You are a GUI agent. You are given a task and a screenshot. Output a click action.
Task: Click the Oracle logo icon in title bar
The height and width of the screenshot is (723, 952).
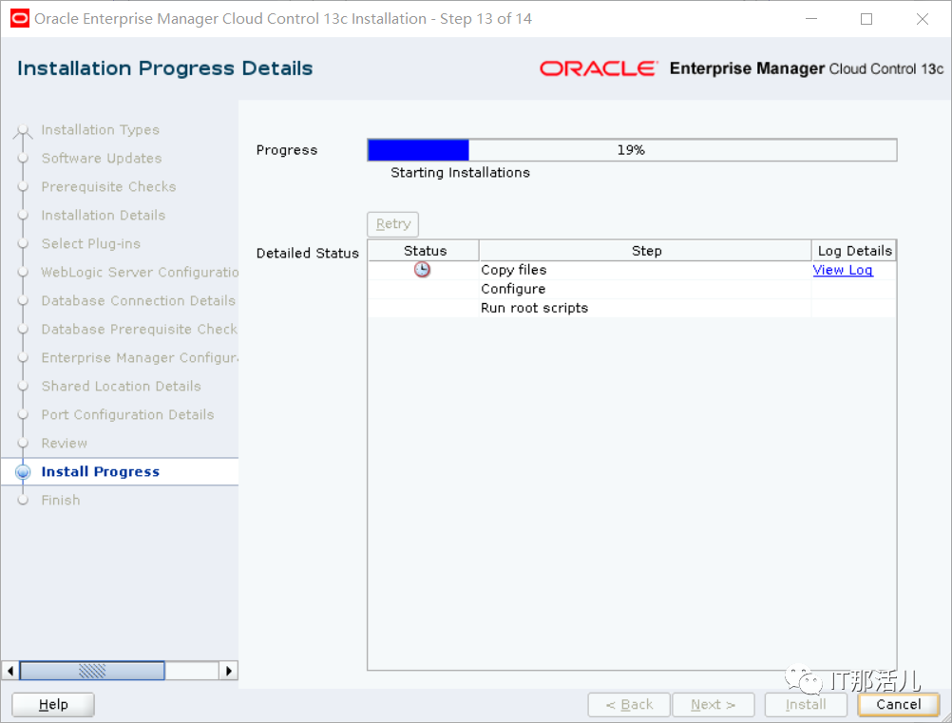click(x=19, y=18)
